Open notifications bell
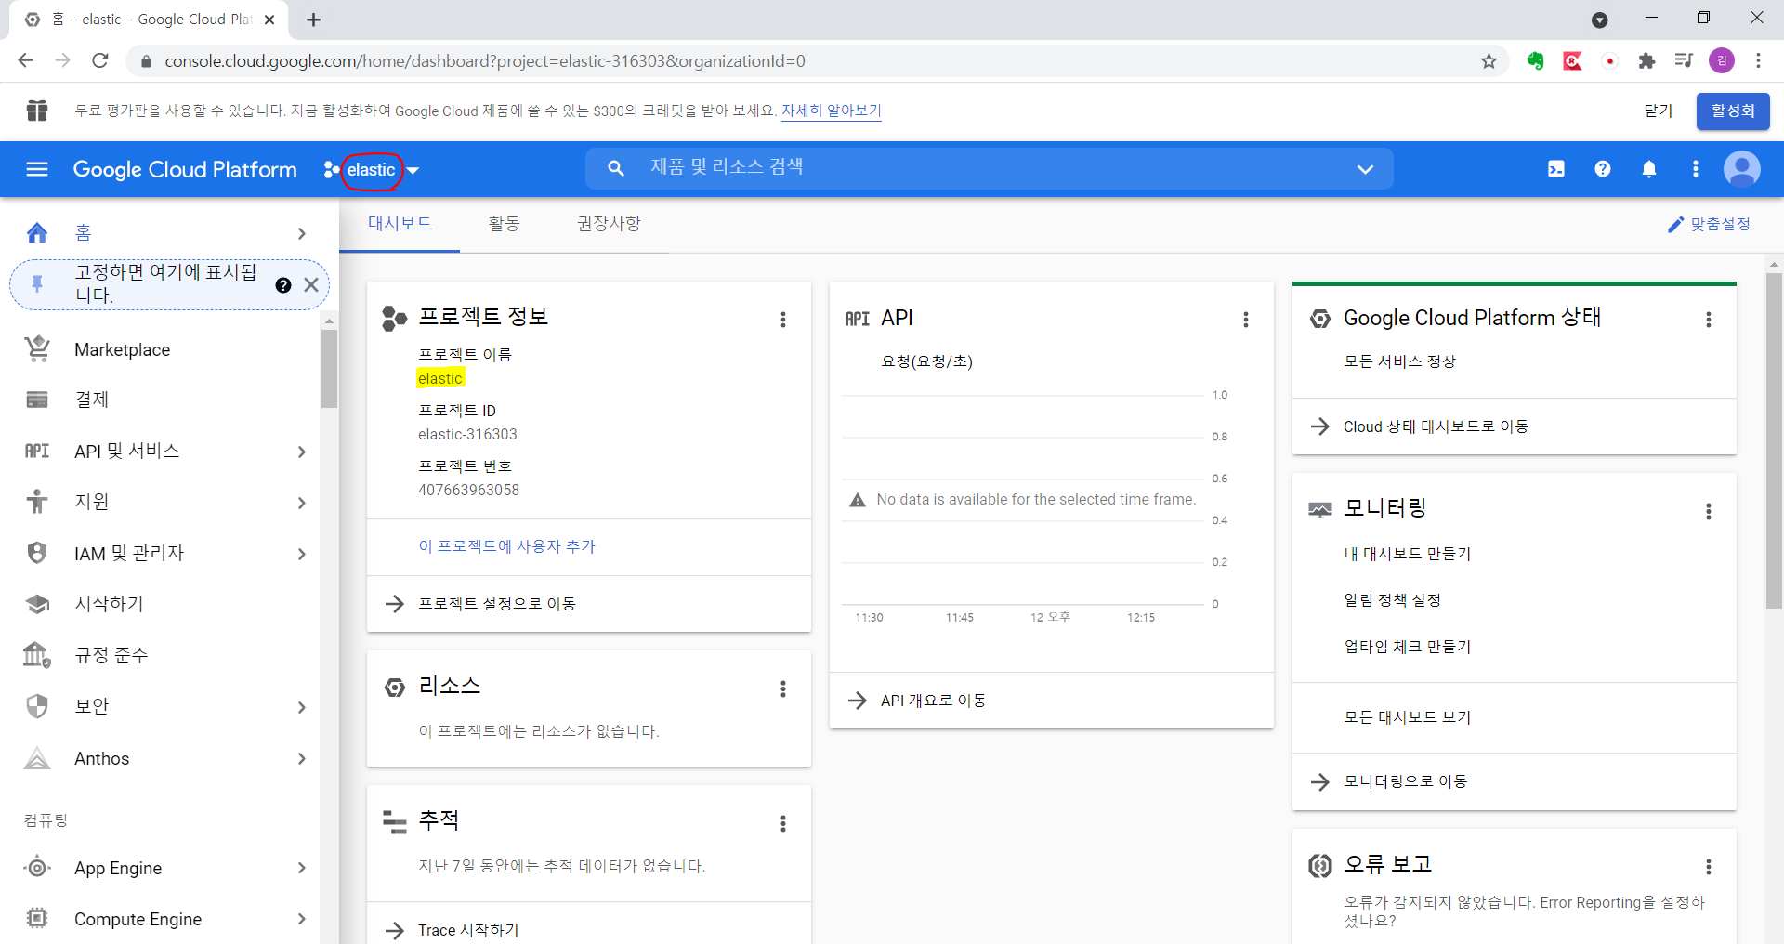The image size is (1784, 944). [x=1649, y=169]
